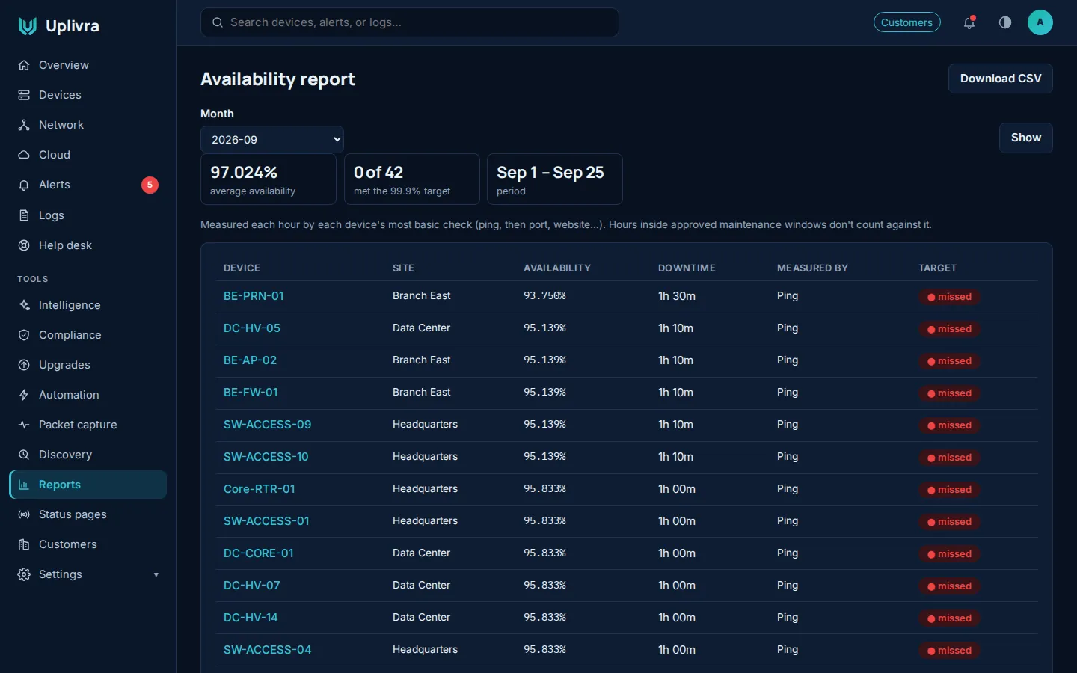Open notifications bell in top bar

tap(969, 22)
